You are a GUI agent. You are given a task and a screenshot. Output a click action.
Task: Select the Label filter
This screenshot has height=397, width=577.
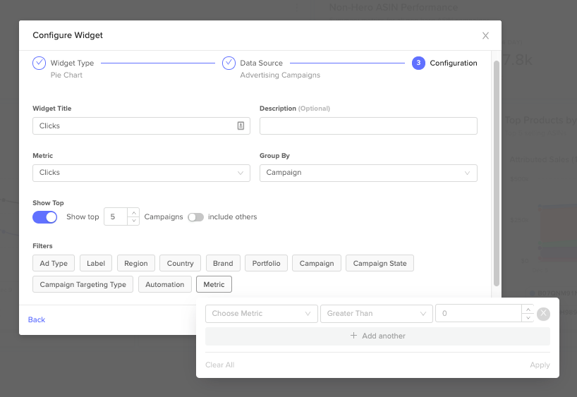coord(96,264)
